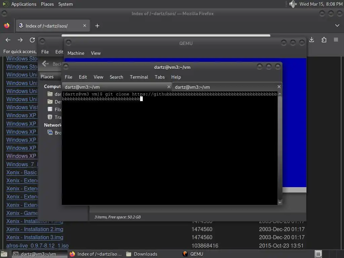Open the View menu in QEMU window
Viewport: 344px width, 258px height.
tap(96, 53)
